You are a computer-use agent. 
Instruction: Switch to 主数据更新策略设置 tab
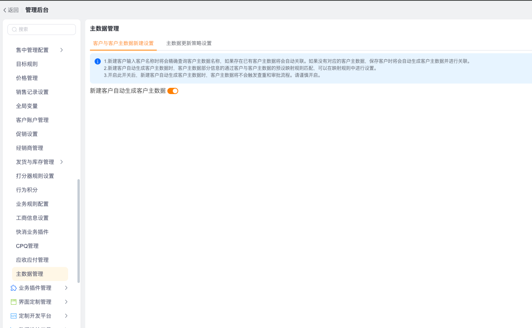[x=189, y=43]
